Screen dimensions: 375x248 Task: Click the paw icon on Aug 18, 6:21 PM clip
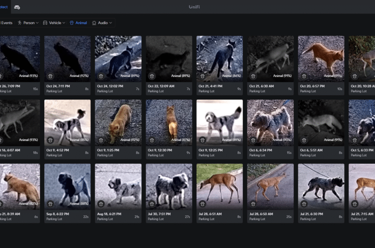pyautogui.click(x=101, y=204)
